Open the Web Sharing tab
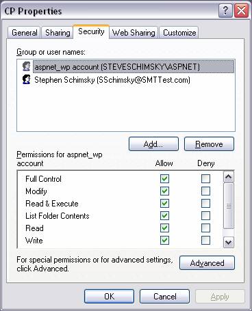Screen dimensions: 252x311 (x=134, y=33)
